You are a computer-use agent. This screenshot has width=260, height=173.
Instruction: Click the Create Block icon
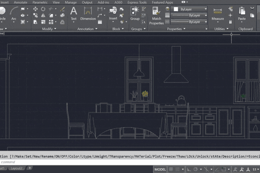121,9
